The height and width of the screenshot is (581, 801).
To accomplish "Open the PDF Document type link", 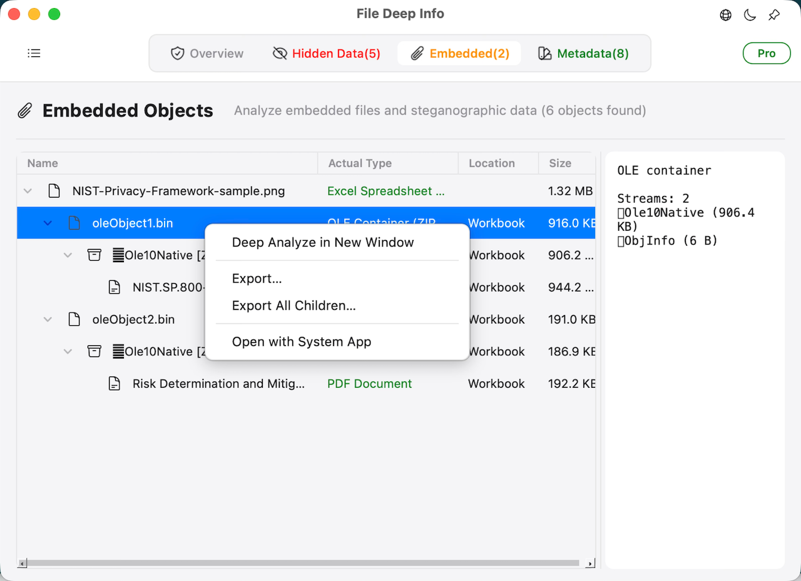I will click(x=369, y=383).
